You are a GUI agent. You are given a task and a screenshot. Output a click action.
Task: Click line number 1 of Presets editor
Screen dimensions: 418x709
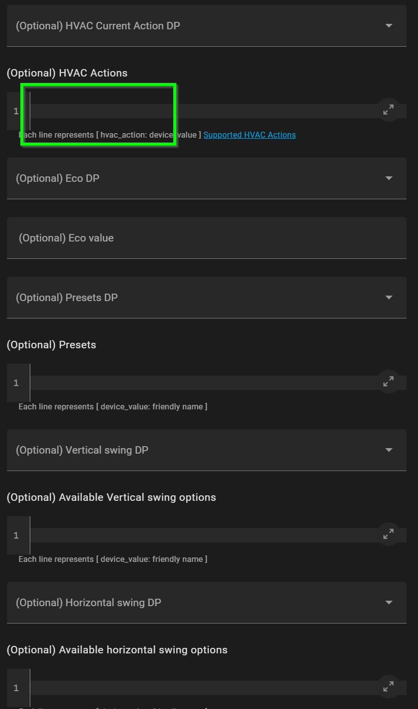pos(16,383)
